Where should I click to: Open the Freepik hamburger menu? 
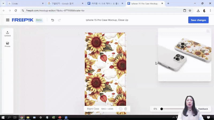pyautogui.click(x=7, y=20)
